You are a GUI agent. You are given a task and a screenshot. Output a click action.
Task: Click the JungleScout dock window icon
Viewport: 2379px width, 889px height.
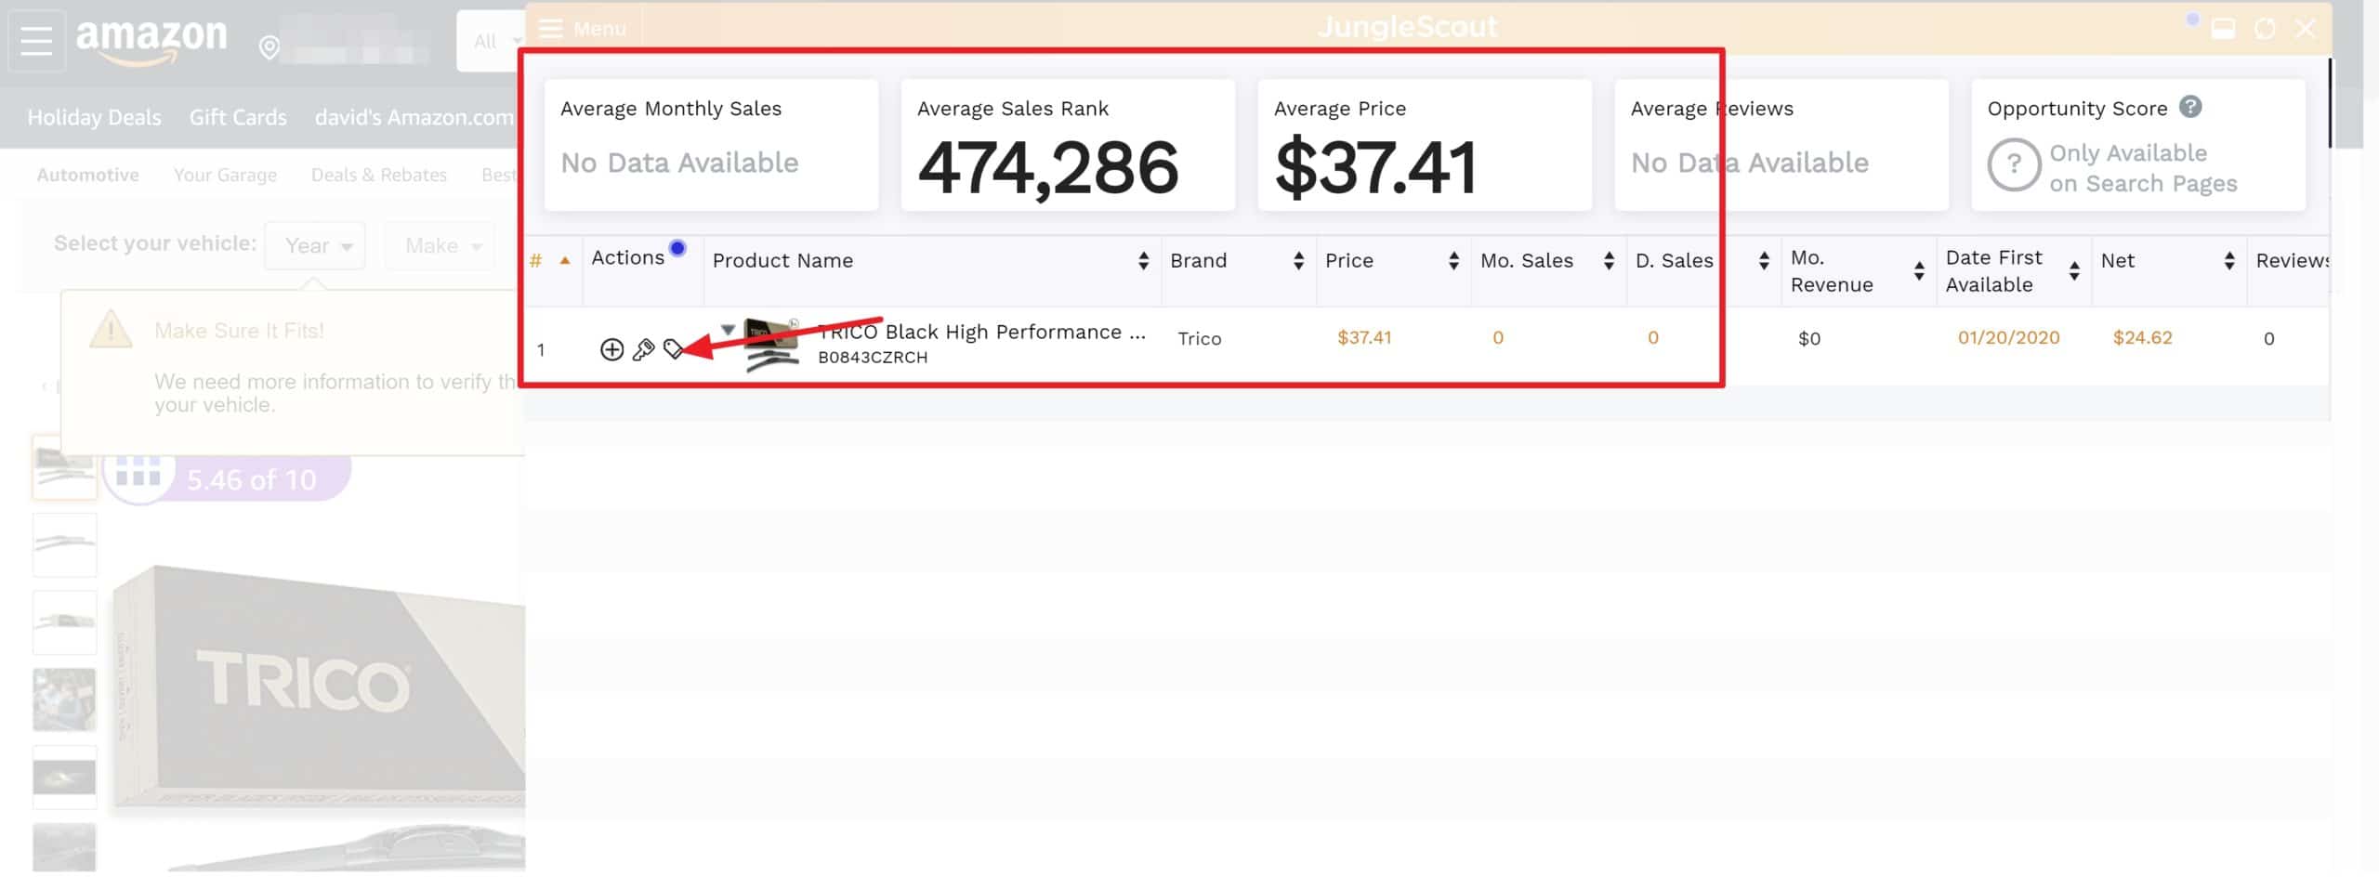[x=2224, y=29]
